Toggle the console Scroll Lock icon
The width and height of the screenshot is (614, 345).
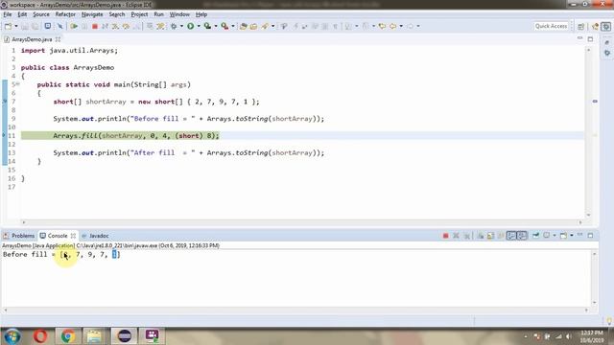(x=490, y=236)
